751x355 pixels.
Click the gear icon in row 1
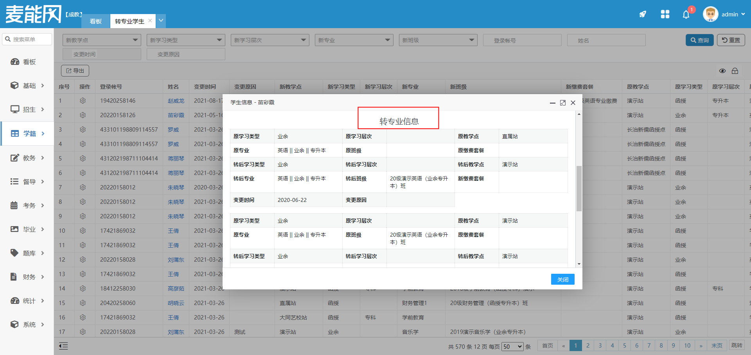coord(83,101)
